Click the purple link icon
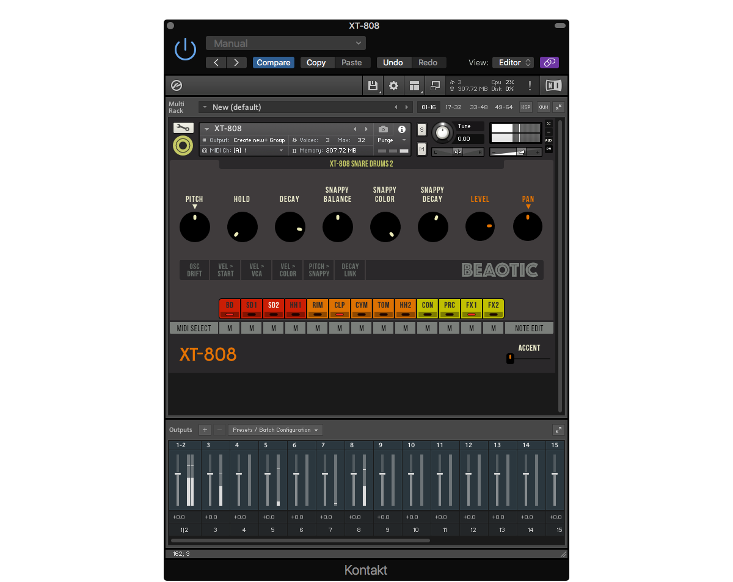The width and height of the screenshot is (733, 582). [549, 63]
